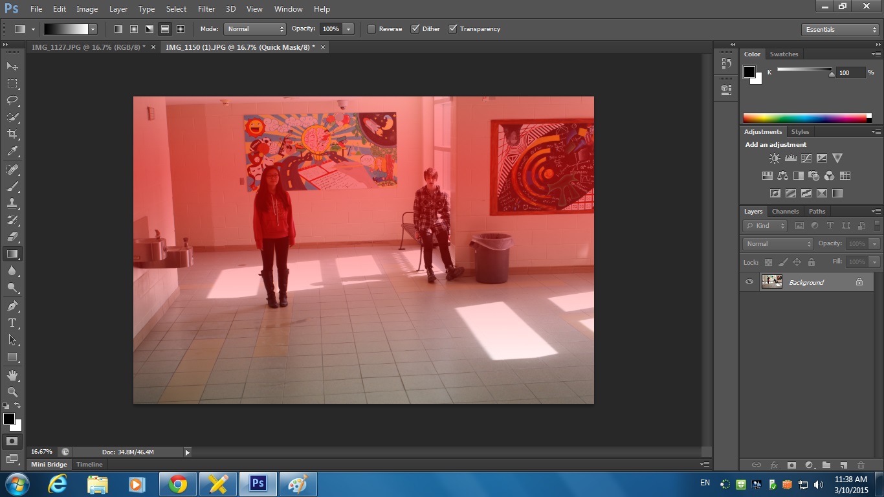The height and width of the screenshot is (497, 884).
Task: Choose Linear Gradient style button
Action: click(118, 29)
